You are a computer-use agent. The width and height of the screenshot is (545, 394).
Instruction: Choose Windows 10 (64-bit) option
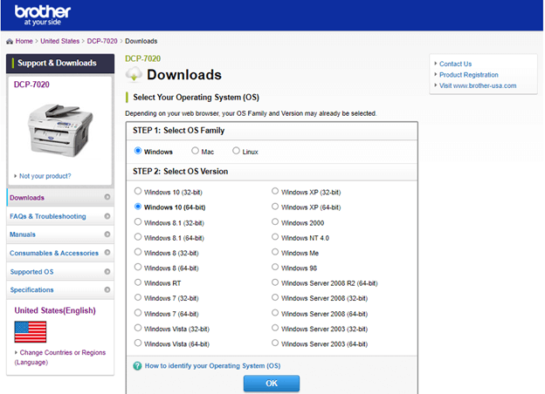point(138,207)
